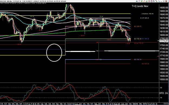
Task: Select the BS2 1673.29 level label
Action: (145, 64)
